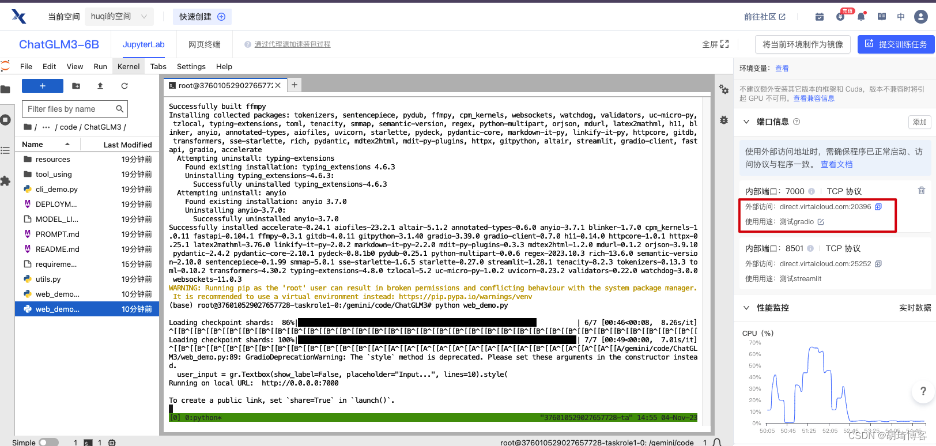This screenshot has height=446, width=936.
Task: Click the platform logo icon
Action: pyautogui.click(x=19, y=17)
